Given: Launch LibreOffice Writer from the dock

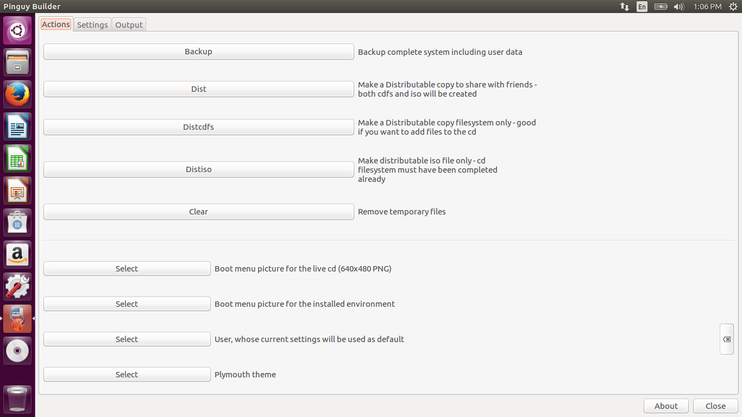Looking at the screenshot, I should (x=18, y=127).
